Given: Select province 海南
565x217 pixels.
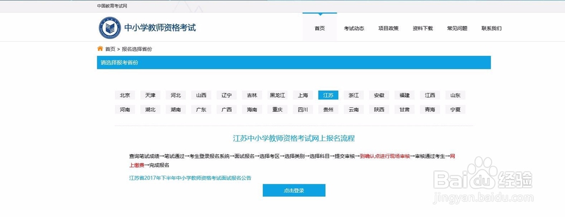Looking at the screenshot, I should pyautogui.click(x=252, y=110).
